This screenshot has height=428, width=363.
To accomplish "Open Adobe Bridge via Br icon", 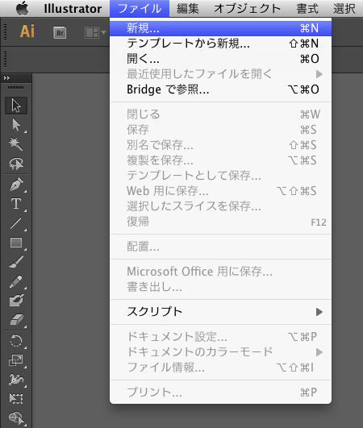I will coord(60,33).
